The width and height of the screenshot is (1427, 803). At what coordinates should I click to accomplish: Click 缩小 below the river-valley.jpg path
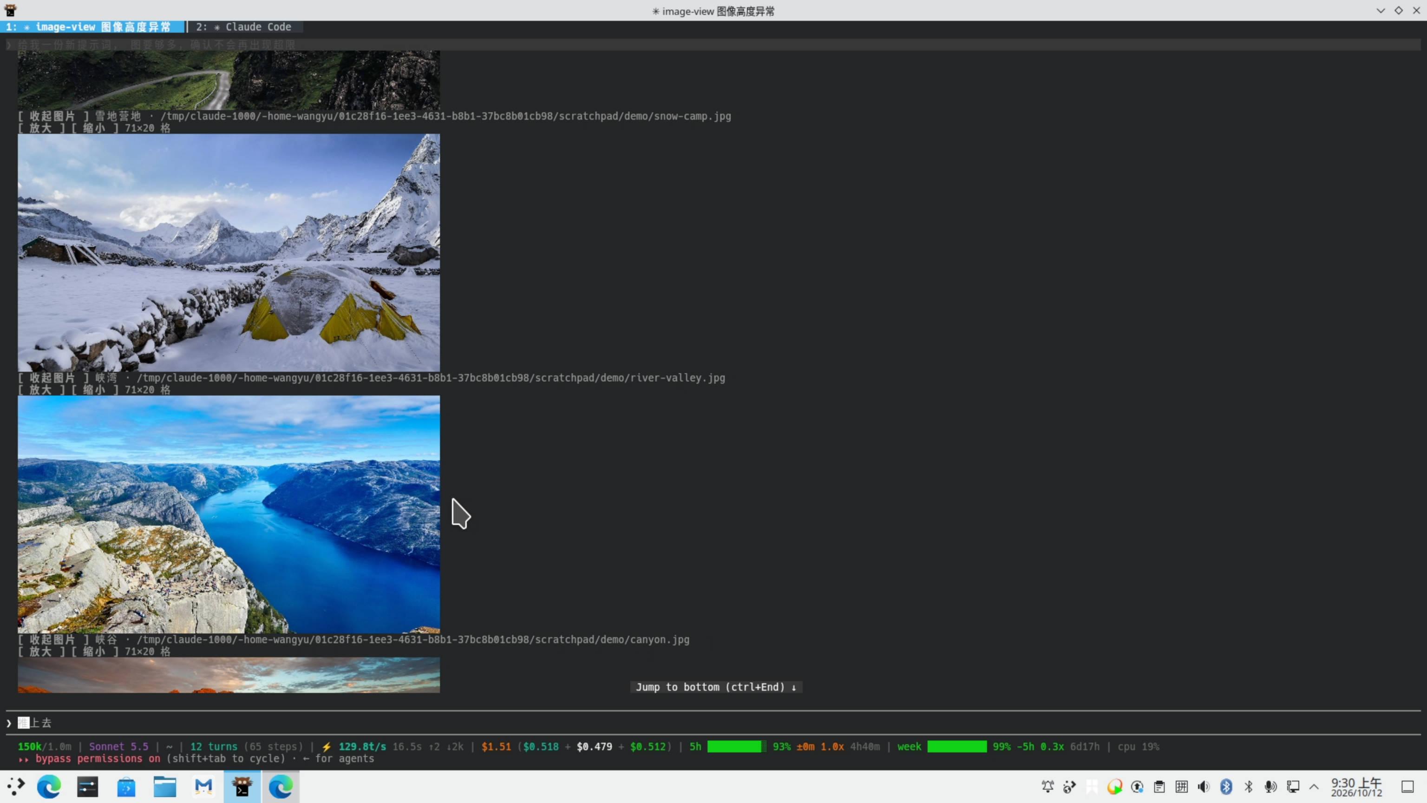94,389
